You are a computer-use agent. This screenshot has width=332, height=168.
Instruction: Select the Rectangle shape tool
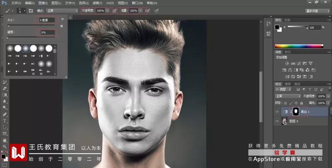coord(5,134)
